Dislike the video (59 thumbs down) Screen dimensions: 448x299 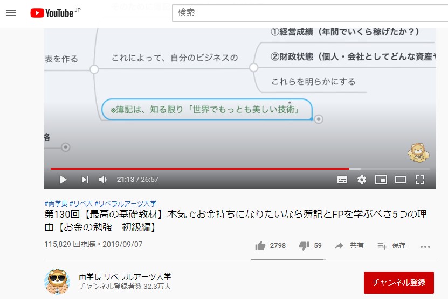point(311,246)
